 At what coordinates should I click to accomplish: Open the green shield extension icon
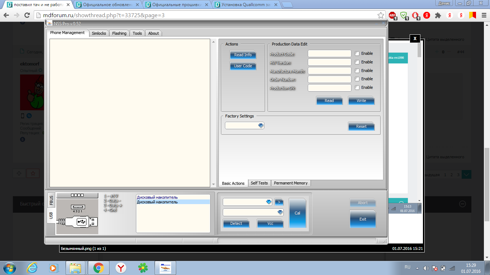tap(404, 15)
